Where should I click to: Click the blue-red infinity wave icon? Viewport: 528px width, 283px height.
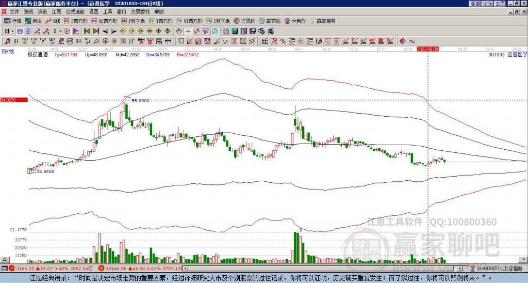click(x=412, y=41)
